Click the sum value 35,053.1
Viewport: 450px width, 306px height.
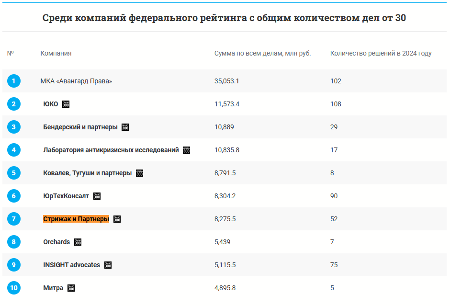[227, 81]
